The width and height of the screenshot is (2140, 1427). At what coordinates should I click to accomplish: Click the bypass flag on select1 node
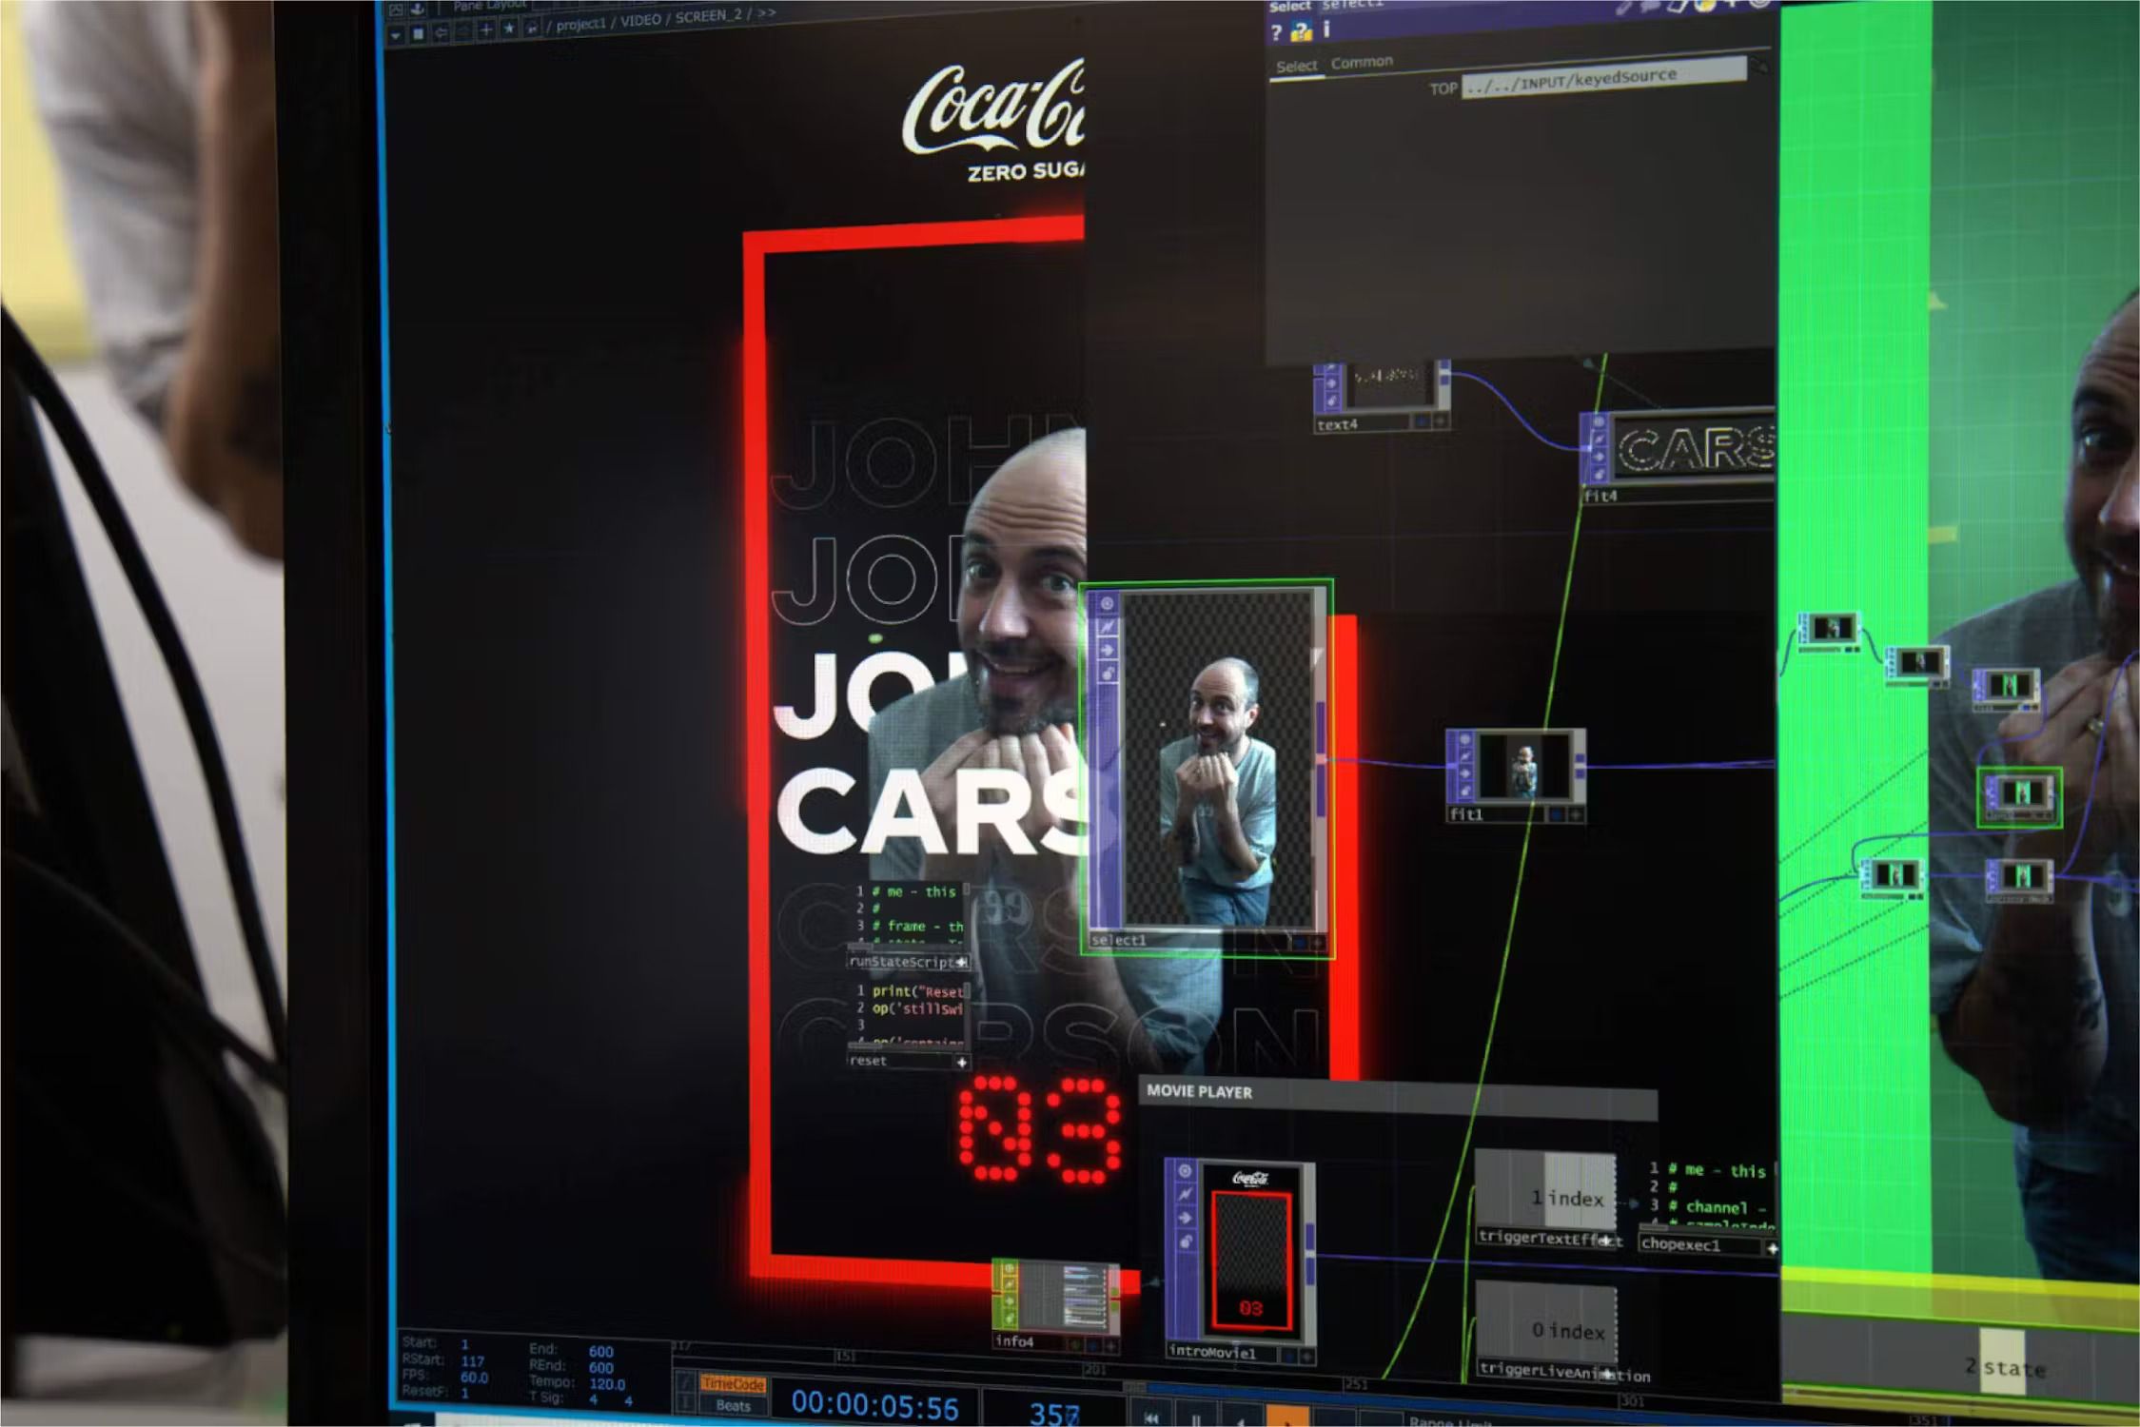1107,627
